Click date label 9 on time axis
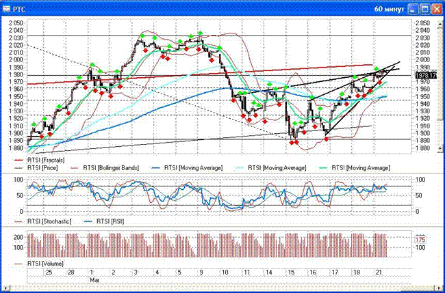This screenshot has height=293, width=445. [201, 273]
